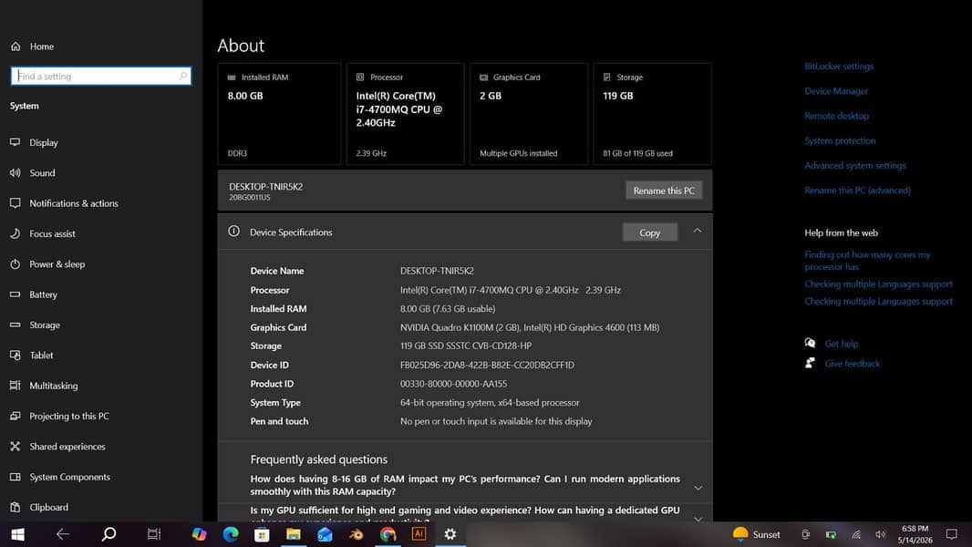Open System protection link

click(840, 140)
